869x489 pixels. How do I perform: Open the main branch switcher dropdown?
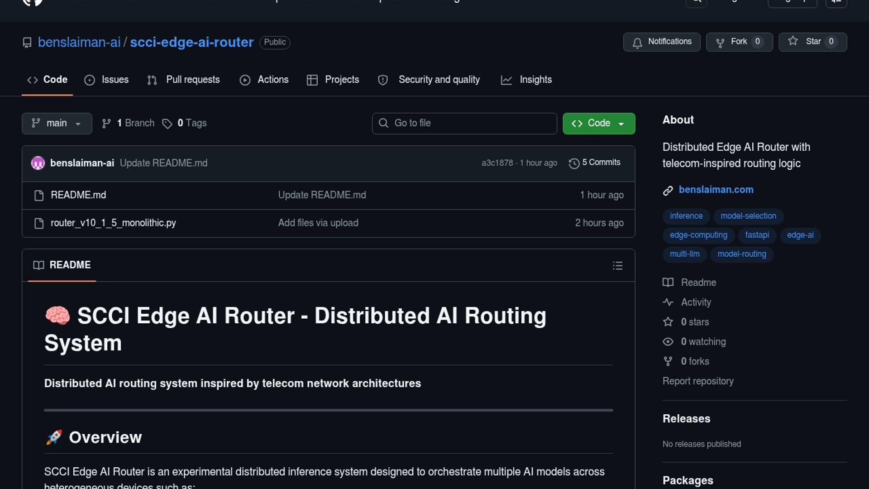57,123
